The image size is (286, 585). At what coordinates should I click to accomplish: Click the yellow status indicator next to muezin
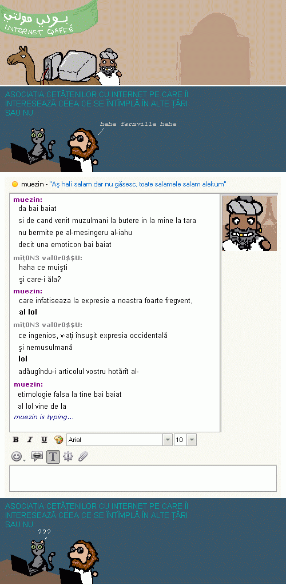pos(15,184)
